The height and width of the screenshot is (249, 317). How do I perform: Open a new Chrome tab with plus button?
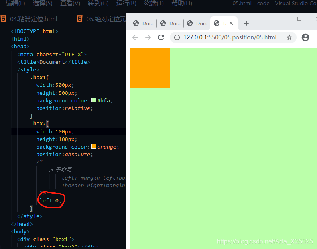click(x=246, y=23)
